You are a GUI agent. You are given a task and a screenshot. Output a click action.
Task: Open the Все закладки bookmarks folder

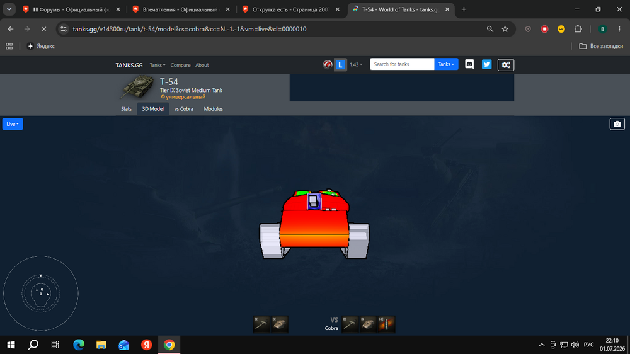[601, 46]
